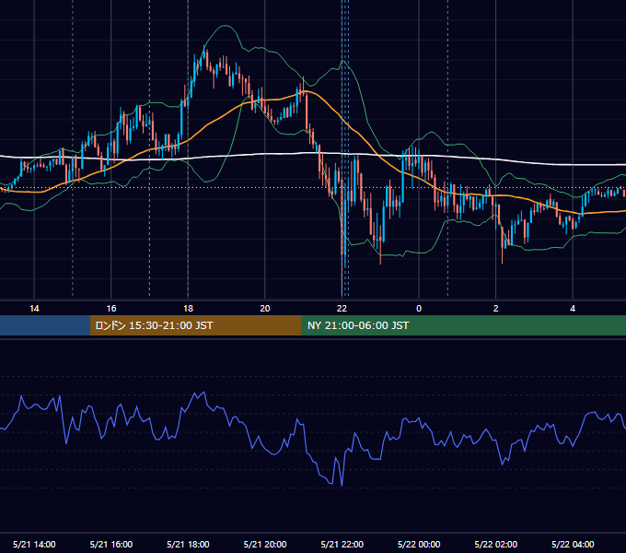Click the 5/21 18:00 date label
Image resolution: width=626 pixels, height=553 pixels.
[188, 544]
